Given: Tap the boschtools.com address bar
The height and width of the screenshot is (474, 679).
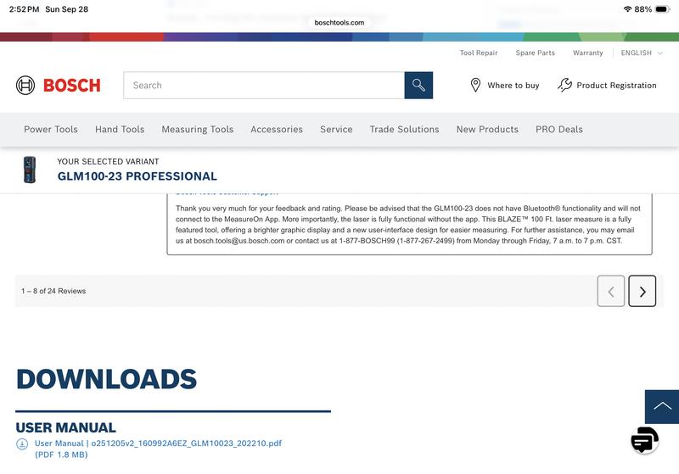Looking at the screenshot, I should [x=339, y=23].
